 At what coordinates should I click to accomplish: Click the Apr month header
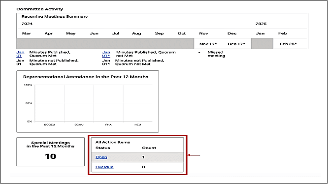49,33
